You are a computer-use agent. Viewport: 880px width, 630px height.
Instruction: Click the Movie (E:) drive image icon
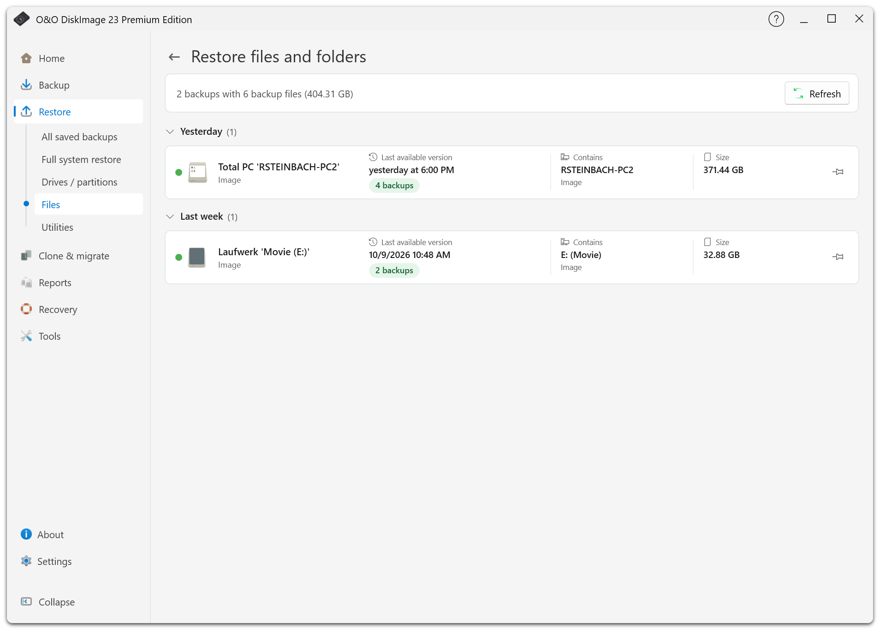pyautogui.click(x=197, y=258)
